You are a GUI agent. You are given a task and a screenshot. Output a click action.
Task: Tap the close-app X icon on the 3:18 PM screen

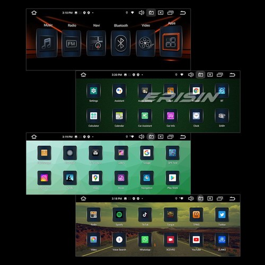pyautogui.click(x=210, y=199)
